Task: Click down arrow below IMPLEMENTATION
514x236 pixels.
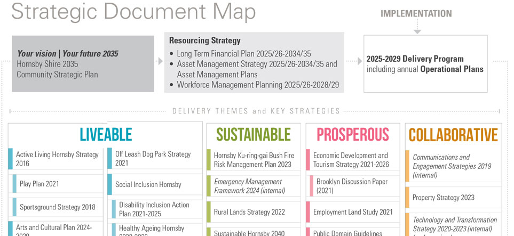Action: tap(417, 27)
